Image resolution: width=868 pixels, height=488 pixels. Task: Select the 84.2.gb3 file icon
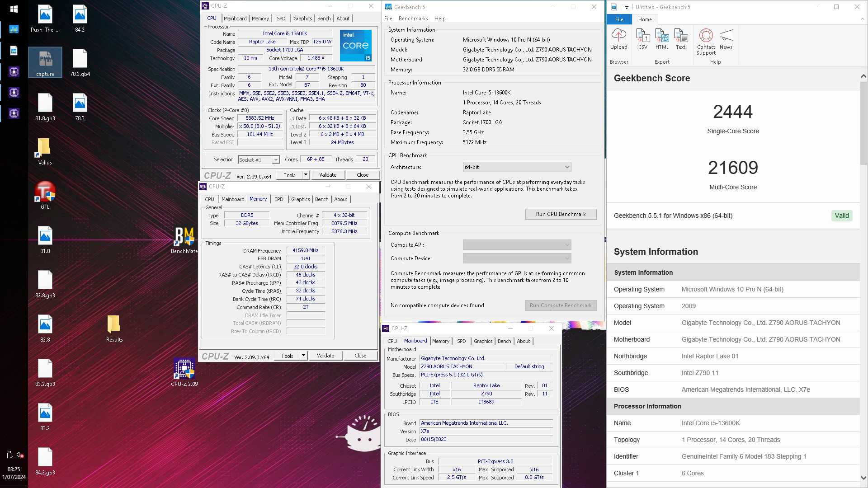pos(45,461)
